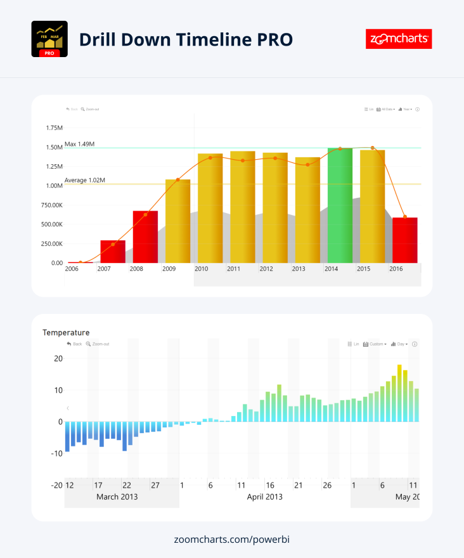Open info icon on the yearly chart

(x=417, y=109)
